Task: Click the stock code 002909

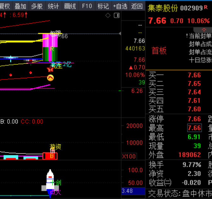Action: click(191, 8)
